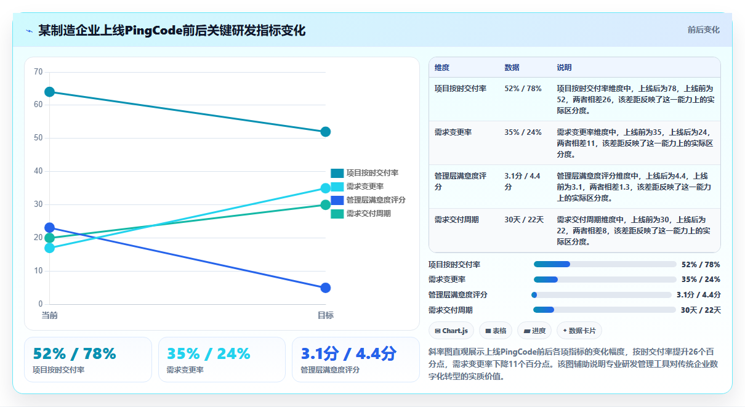Click the 需求交付周期 progress bar

[605, 310]
